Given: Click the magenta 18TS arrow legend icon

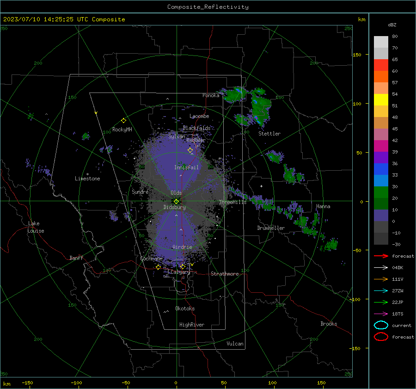Looking at the screenshot, I should 381,314.
